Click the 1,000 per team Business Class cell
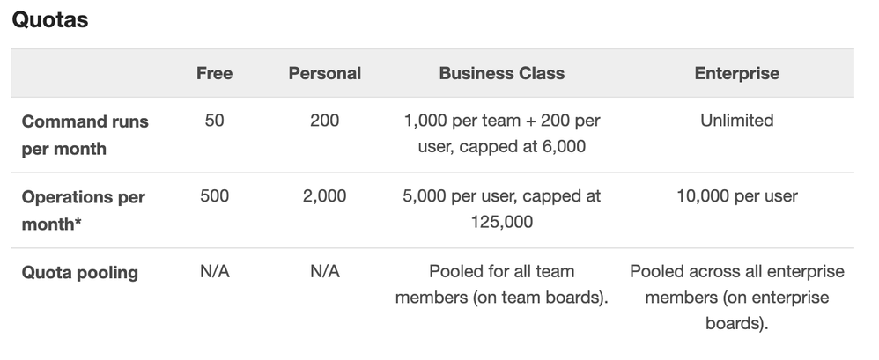Image resolution: width=879 pixels, height=360 pixels. 502,133
